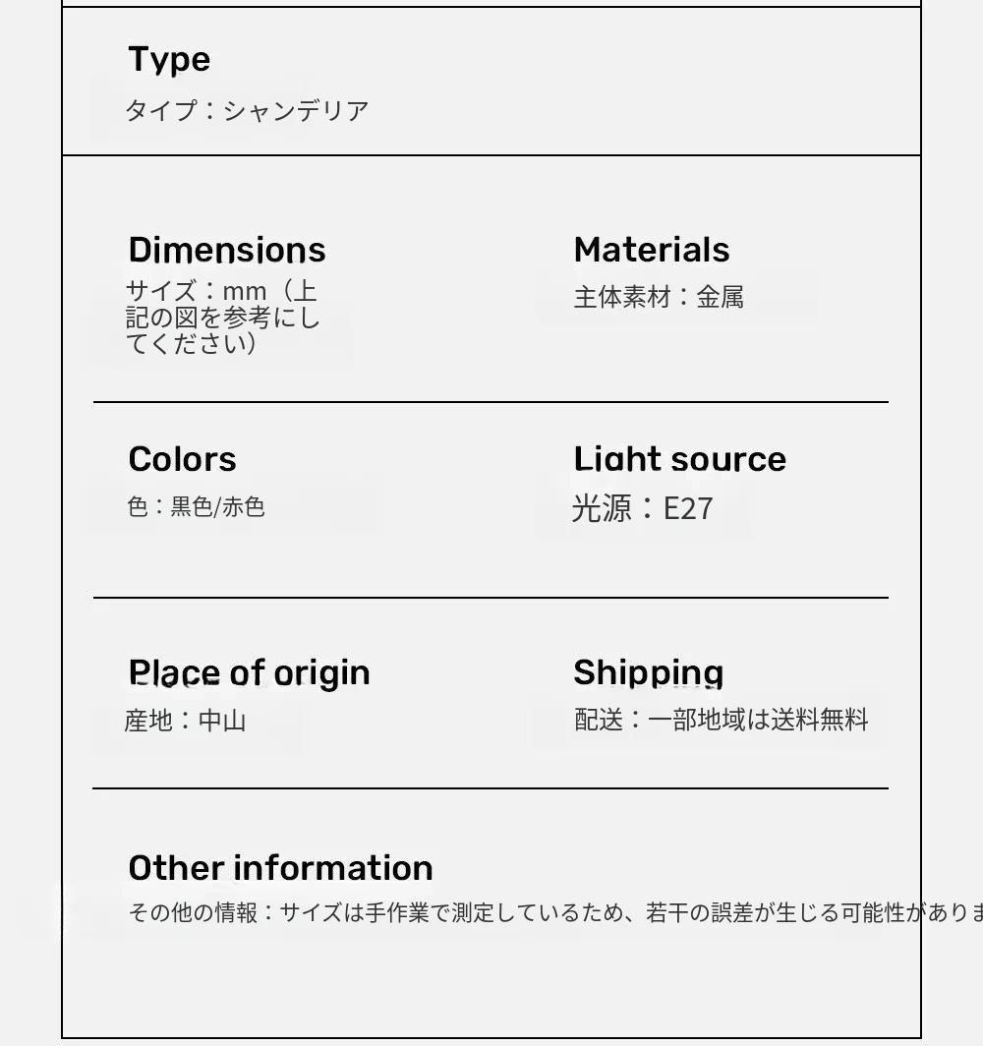Select the Other information heading
983x1046 pixels.
coord(281,868)
